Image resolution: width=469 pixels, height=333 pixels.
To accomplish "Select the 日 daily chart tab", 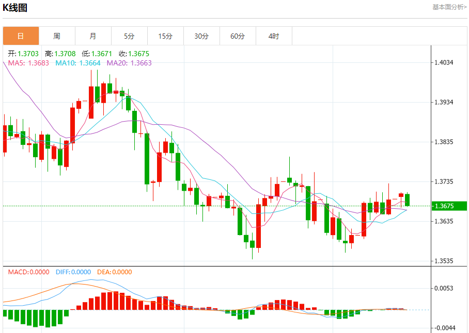I will point(21,36).
